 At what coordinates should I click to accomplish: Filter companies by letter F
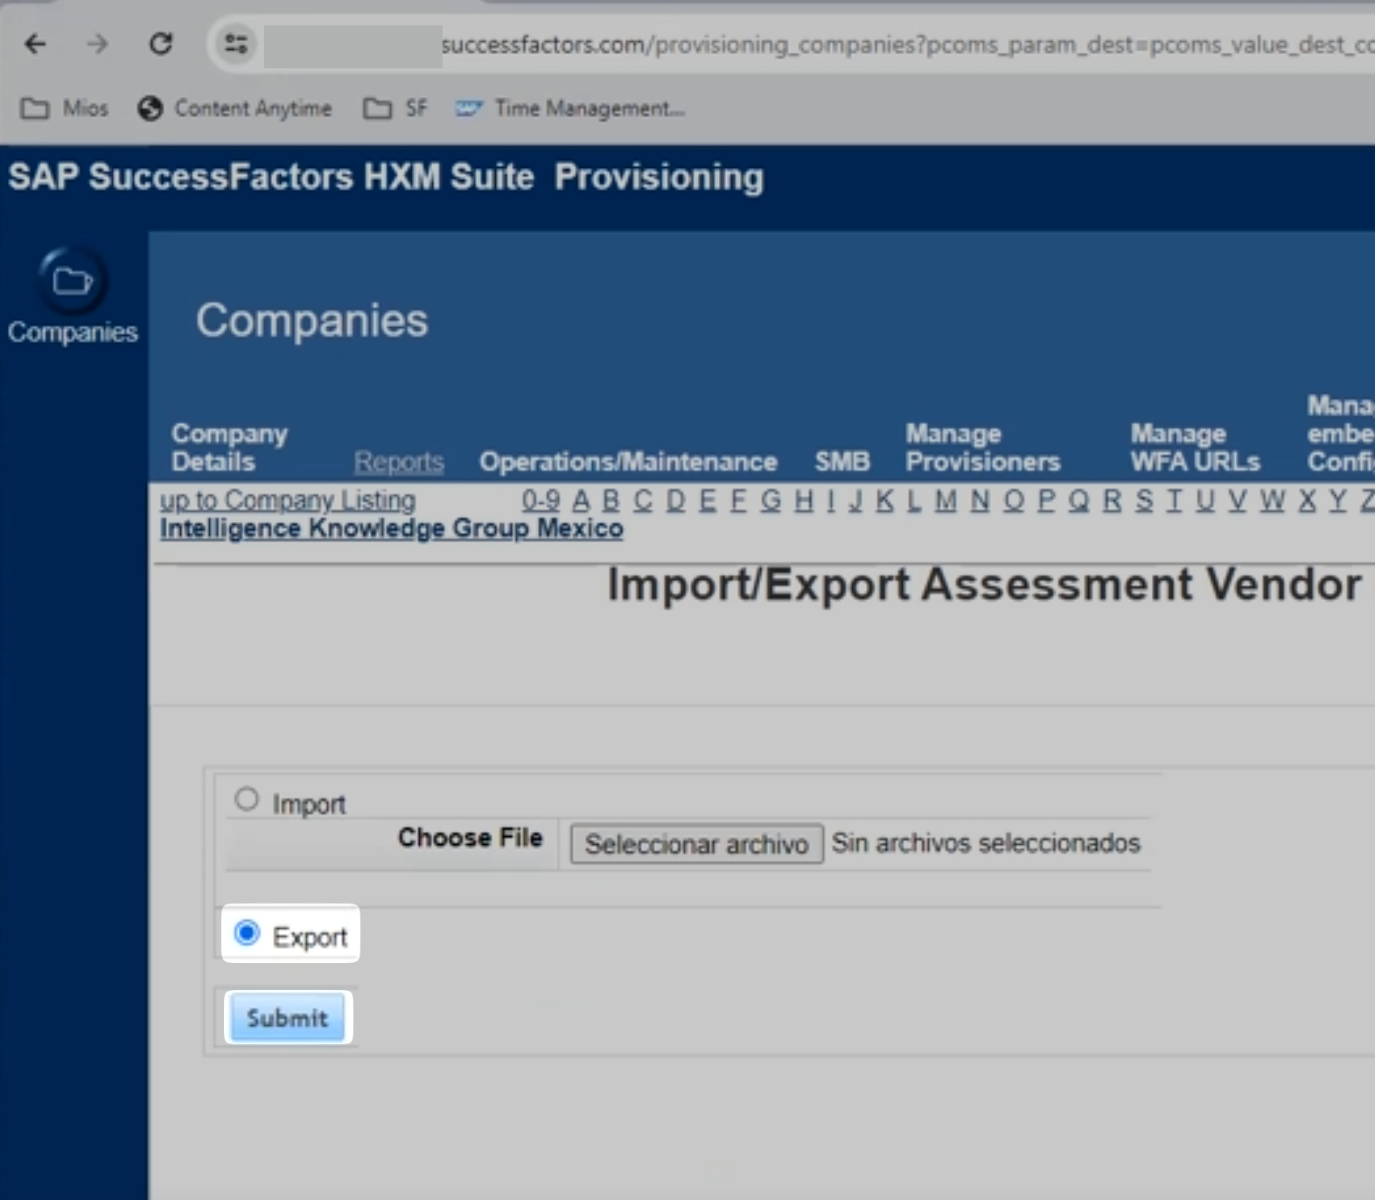coord(738,500)
